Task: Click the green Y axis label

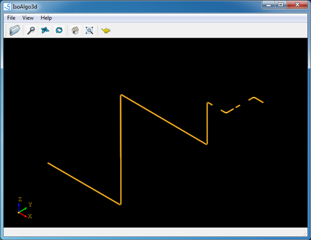Action: tap(30, 204)
